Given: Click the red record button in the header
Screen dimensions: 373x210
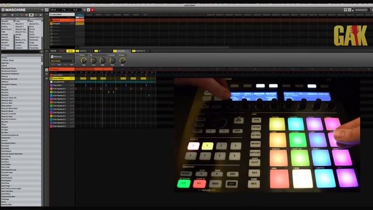Looking at the screenshot, I should [92, 10].
